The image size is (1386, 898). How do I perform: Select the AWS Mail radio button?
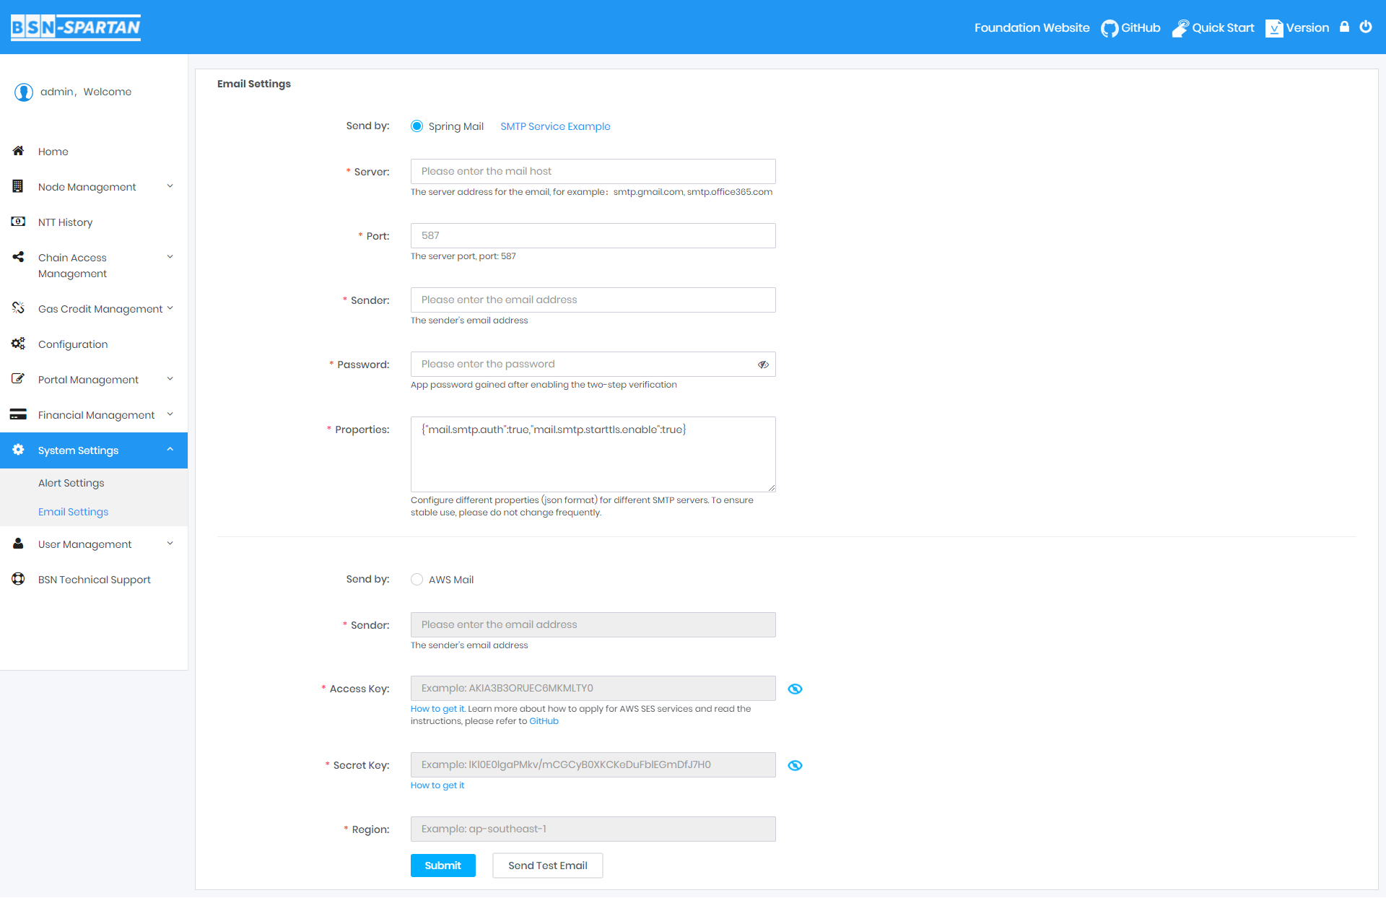(x=417, y=579)
